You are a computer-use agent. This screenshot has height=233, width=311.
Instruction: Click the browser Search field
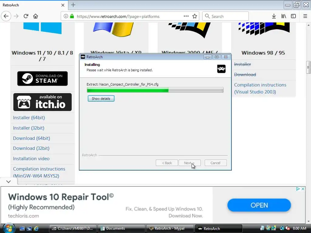coord(226,16)
